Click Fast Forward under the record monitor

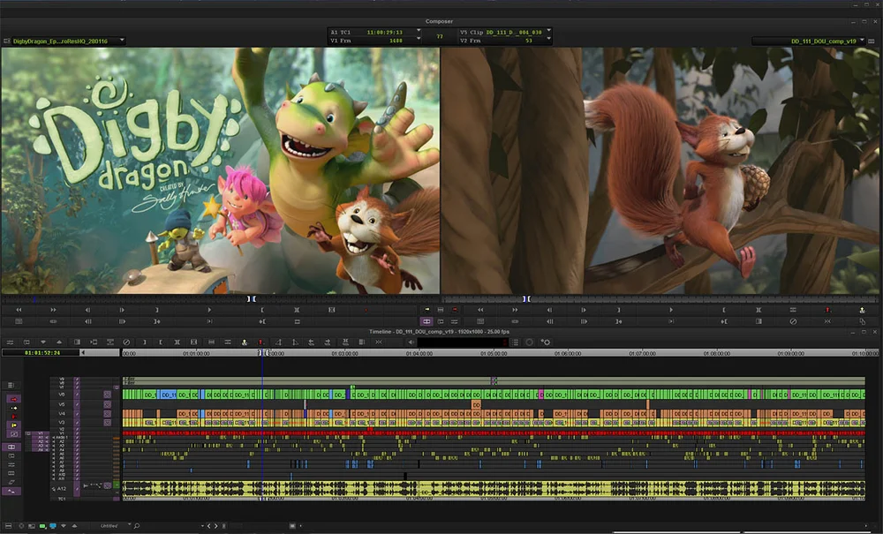515,310
